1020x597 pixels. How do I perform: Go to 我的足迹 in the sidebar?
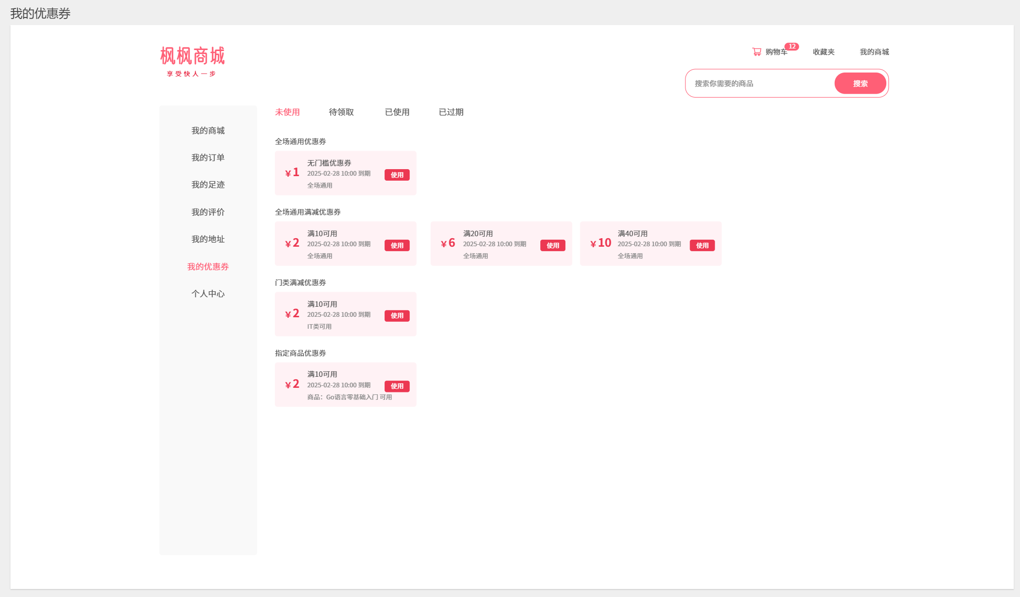[208, 185]
